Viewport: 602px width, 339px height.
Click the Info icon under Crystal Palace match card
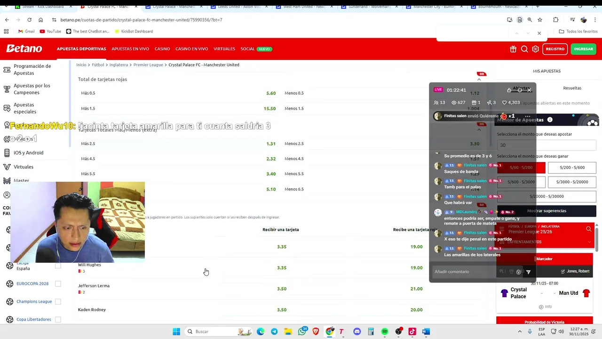[545, 307]
